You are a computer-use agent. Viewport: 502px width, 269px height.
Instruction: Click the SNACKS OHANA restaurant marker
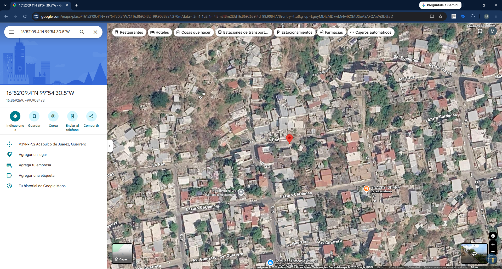[x=367, y=189]
